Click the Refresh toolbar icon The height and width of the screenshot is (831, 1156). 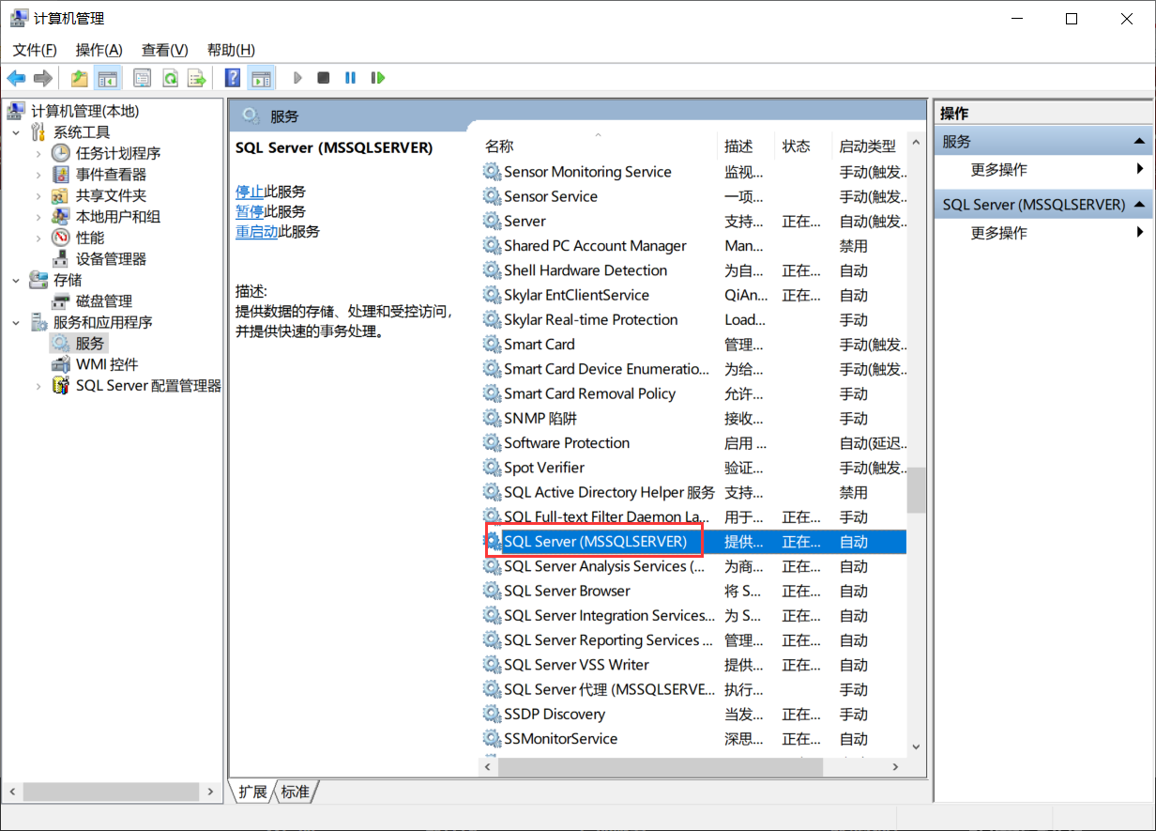click(x=170, y=78)
